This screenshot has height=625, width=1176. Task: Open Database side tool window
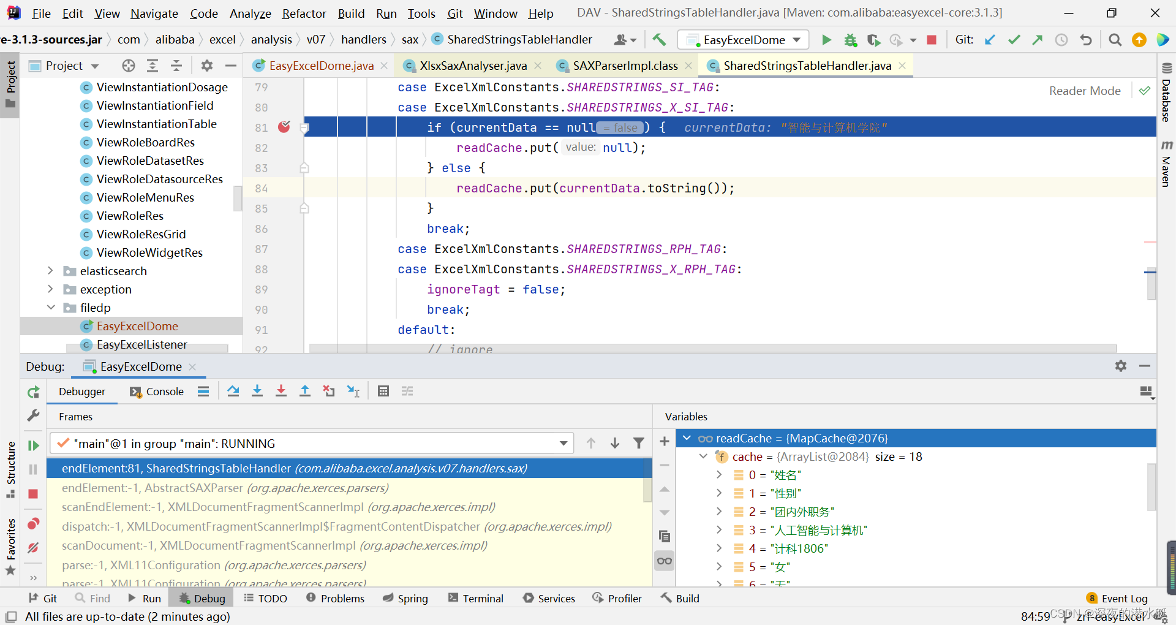(1166, 92)
